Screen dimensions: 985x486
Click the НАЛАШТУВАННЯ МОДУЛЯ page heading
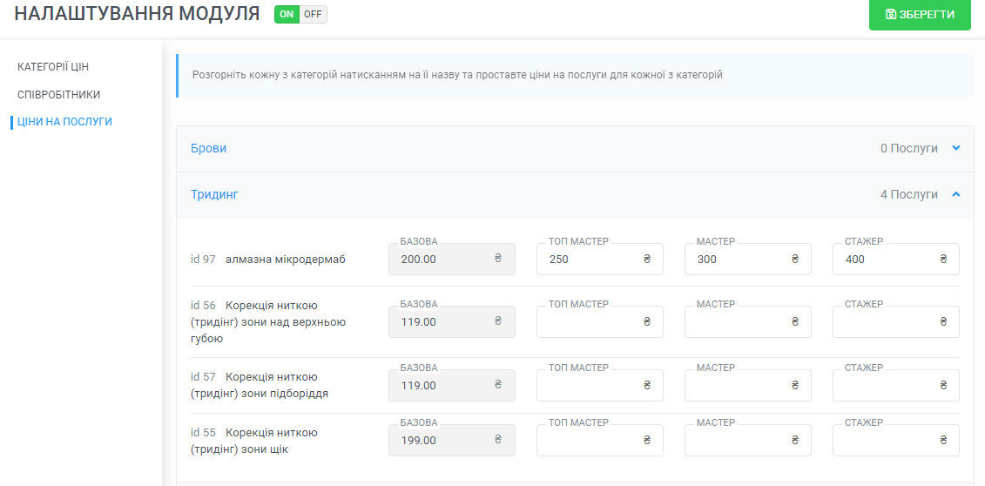pos(137,14)
